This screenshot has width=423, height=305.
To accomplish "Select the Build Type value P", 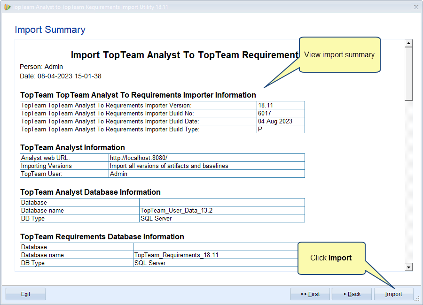I will [x=260, y=130].
